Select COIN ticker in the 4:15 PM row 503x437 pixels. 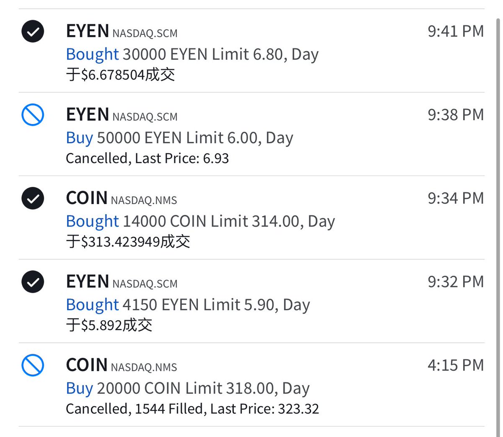pos(87,365)
